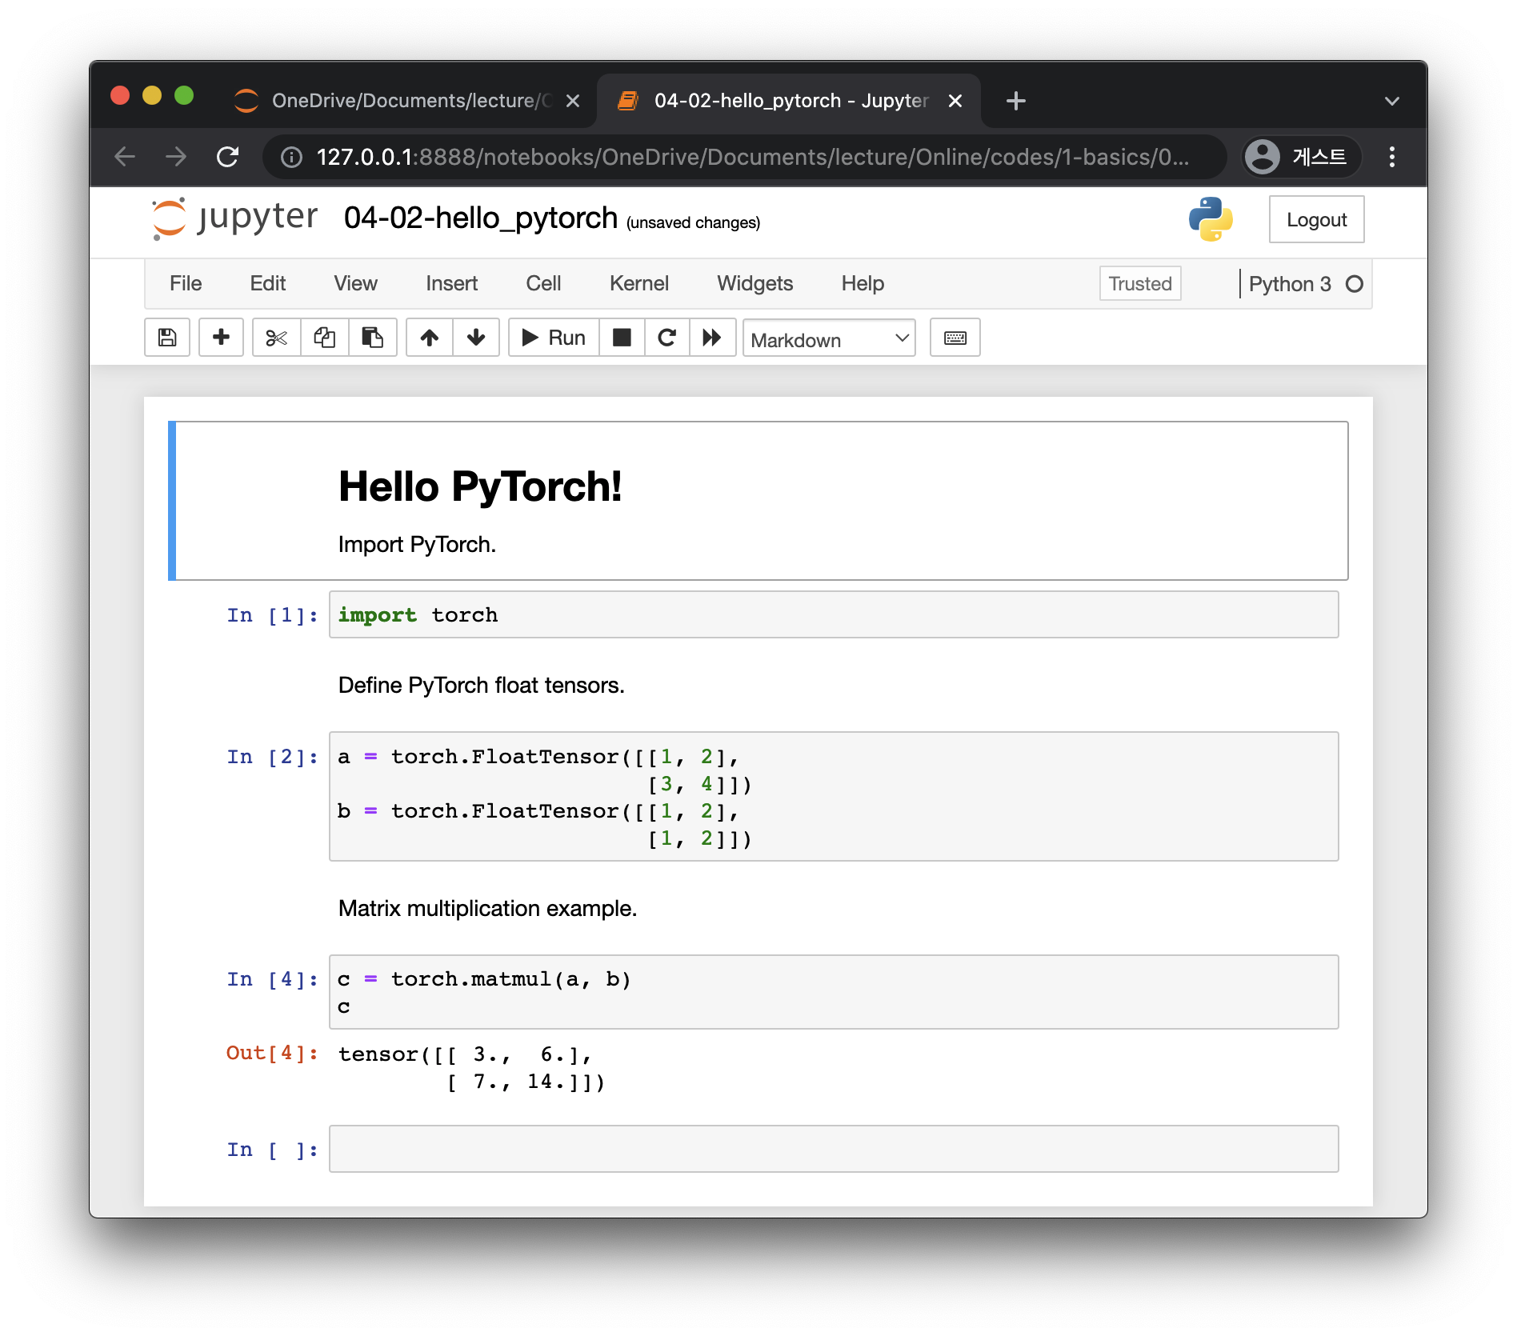Open the cell type dropdown showing Markdown

pyautogui.click(x=829, y=339)
